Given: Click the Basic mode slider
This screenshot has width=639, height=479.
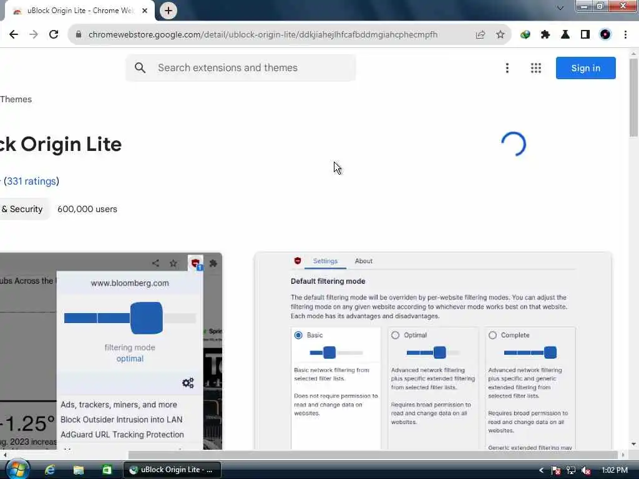Looking at the screenshot, I should [x=336, y=353].
